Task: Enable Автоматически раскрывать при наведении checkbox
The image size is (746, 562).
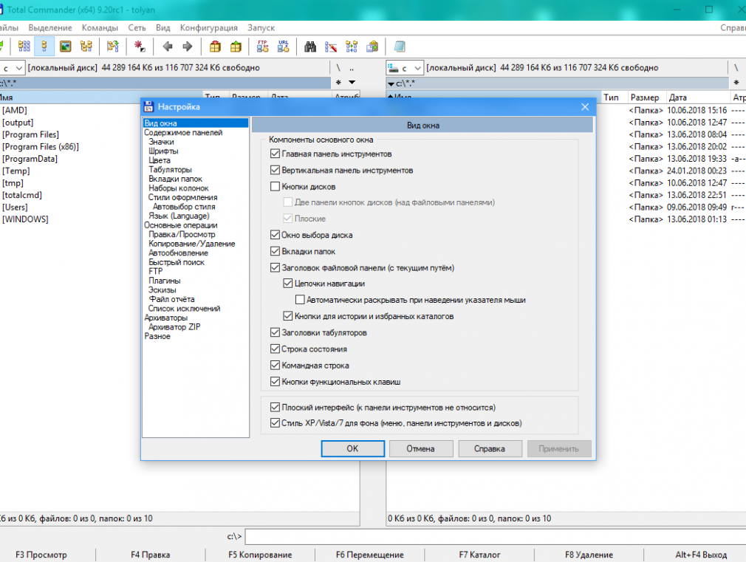Action: pos(300,299)
